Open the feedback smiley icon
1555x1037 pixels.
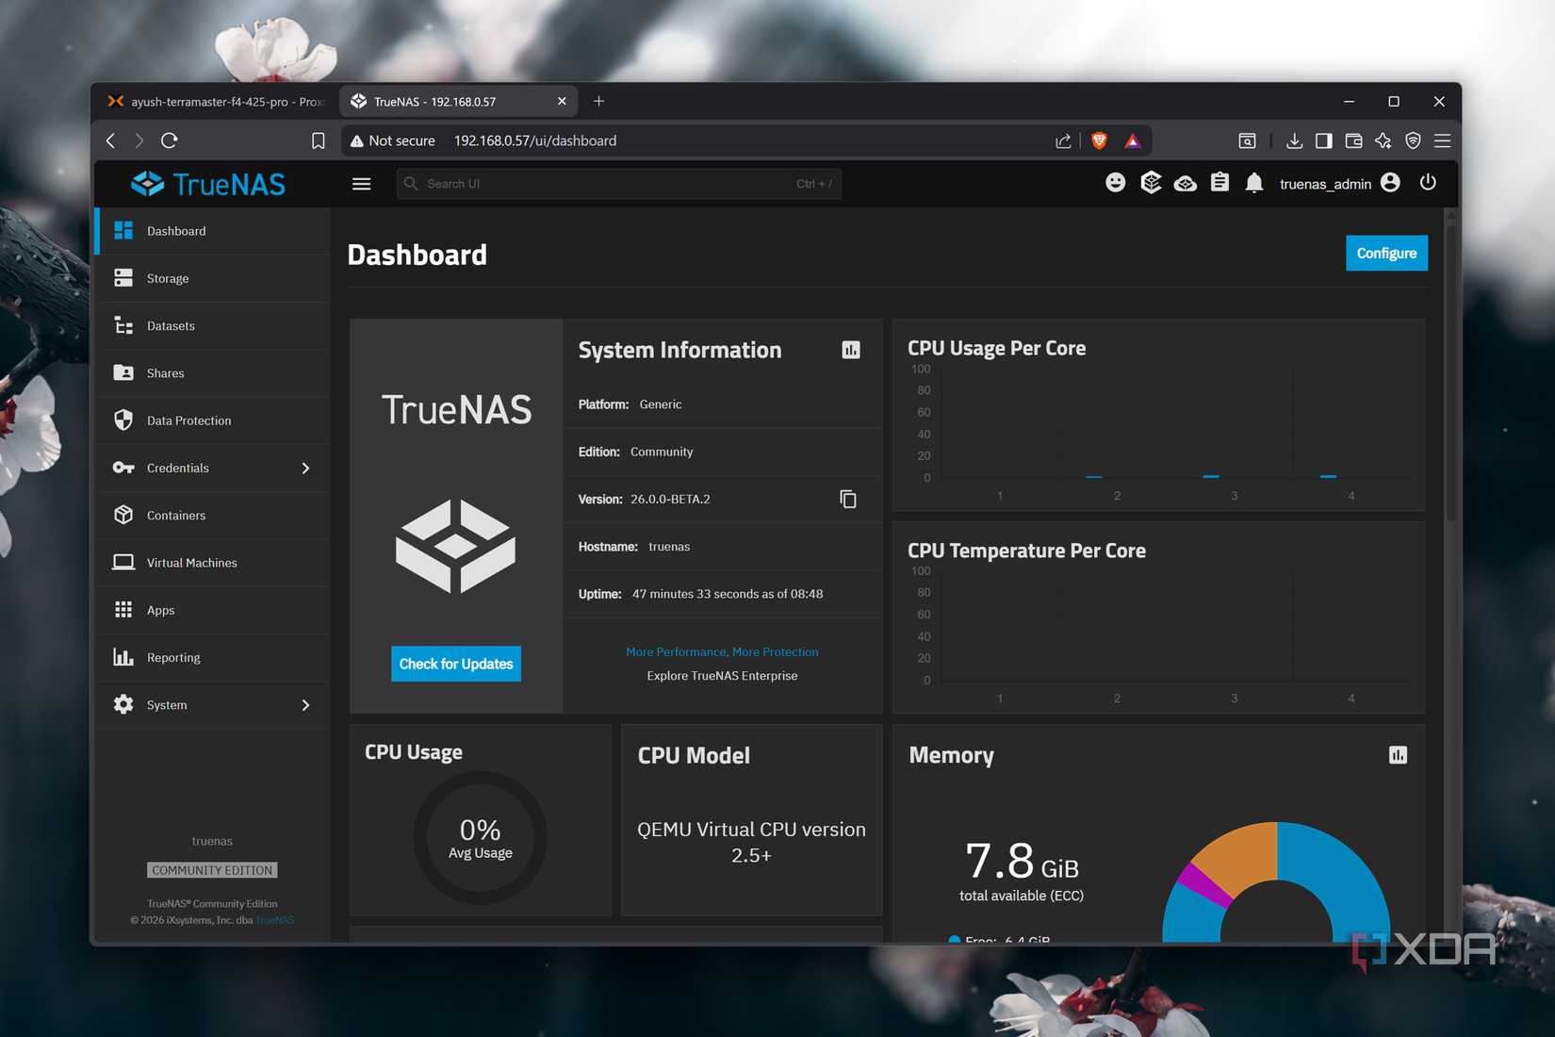click(x=1116, y=183)
